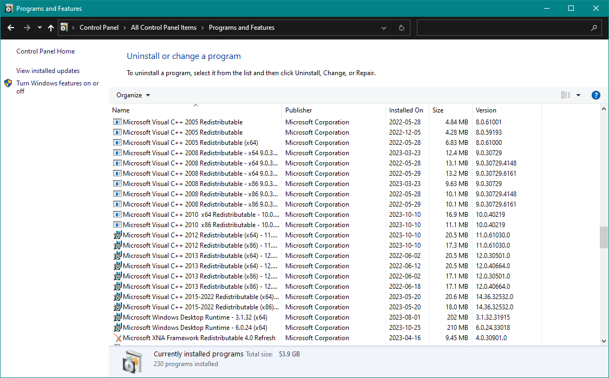609x378 pixels.
Task: Open Turn Windows features on or off
Action: 57,87
